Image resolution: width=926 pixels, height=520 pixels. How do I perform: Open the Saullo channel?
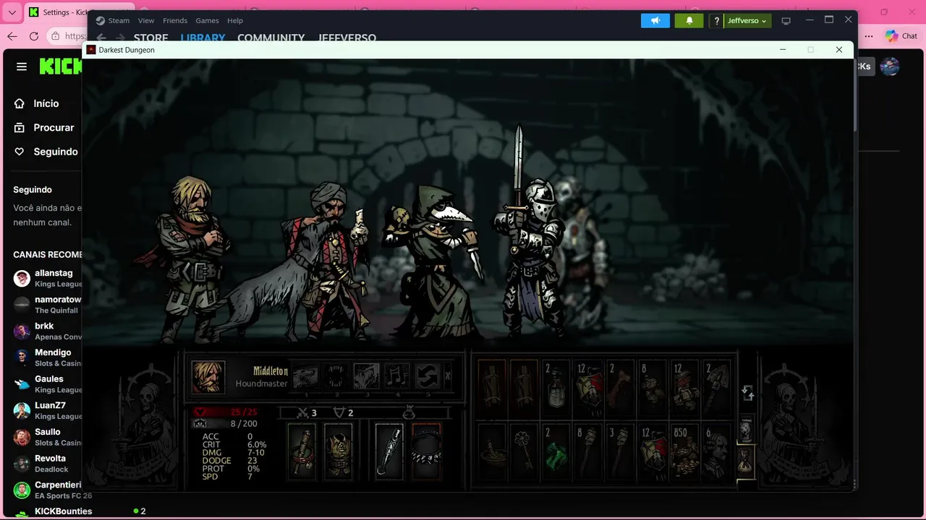(x=46, y=437)
